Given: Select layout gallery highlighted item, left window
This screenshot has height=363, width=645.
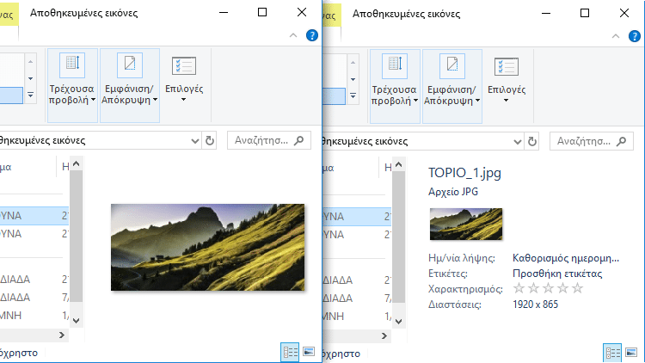Looking at the screenshot, I should tap(11, 95).
